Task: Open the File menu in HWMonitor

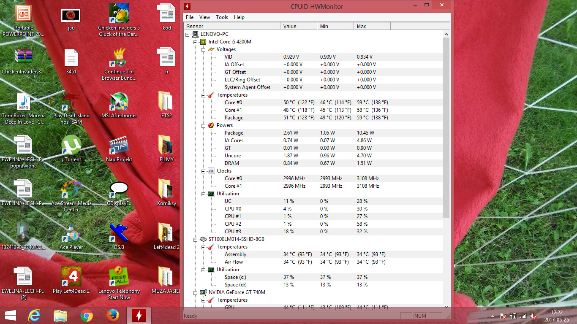Action: (190, 17)
